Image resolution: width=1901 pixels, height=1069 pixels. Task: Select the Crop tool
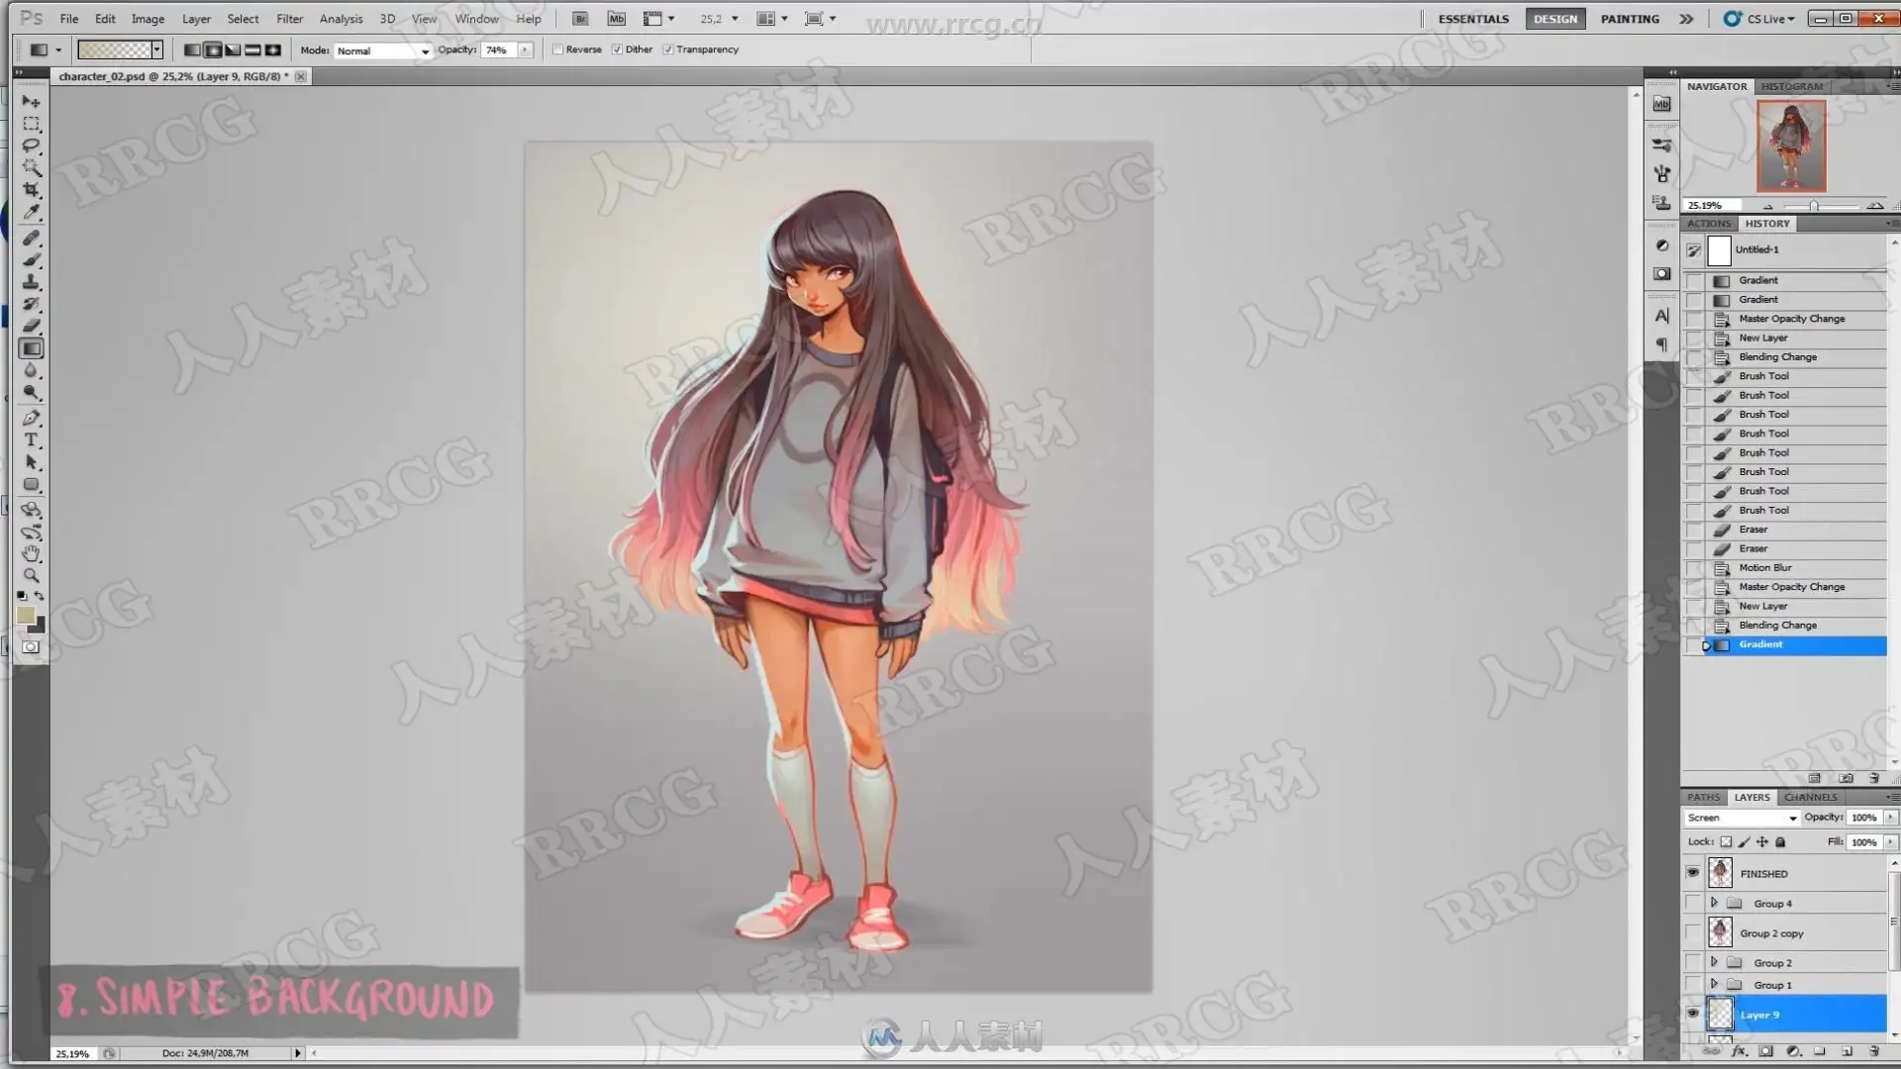pos(31,189)
